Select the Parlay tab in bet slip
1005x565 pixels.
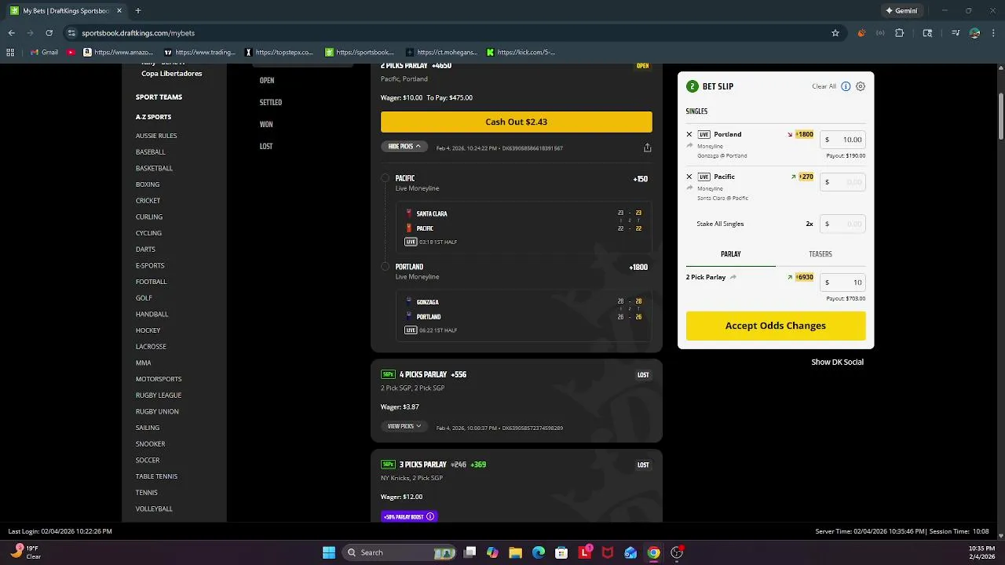(x=730, y=254)
